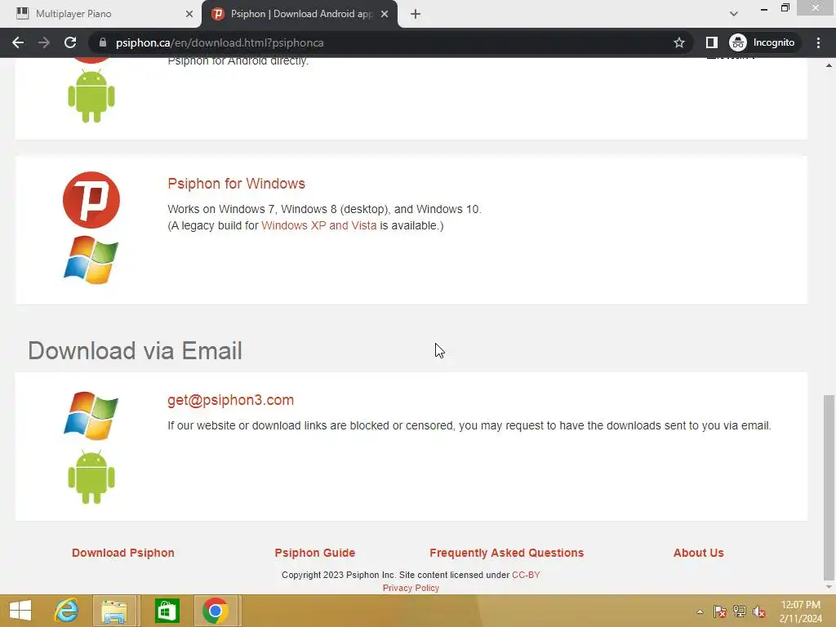The width and height of the screenshot is (836, 627).
Task: Open Download Psiphon footer link
Action: click(123, 553)
